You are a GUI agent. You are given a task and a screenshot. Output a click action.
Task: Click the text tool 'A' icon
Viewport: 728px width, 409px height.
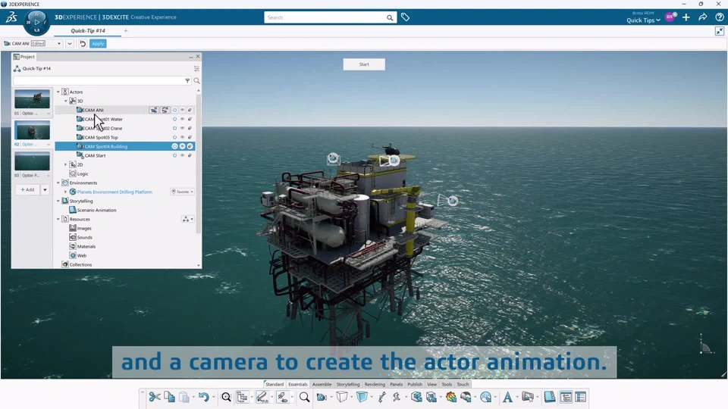click(507, 397)
